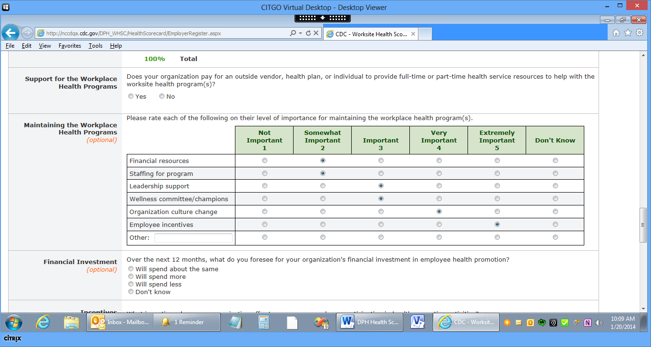Open the Windows Start orb
Viewport: 651px width, 347px height.
[13, 323]
